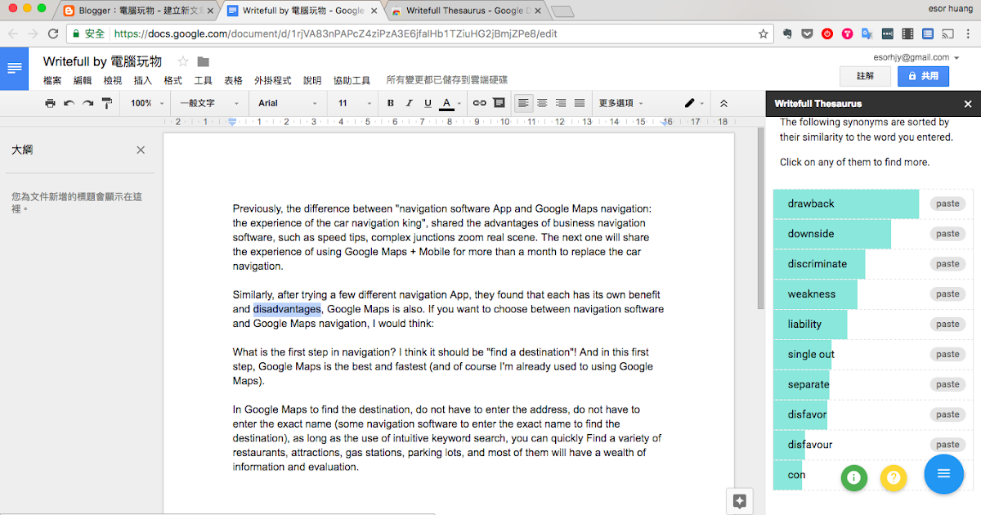Open the 格式 menu
The image size is (981, 515).
click(x=173, y=80)
